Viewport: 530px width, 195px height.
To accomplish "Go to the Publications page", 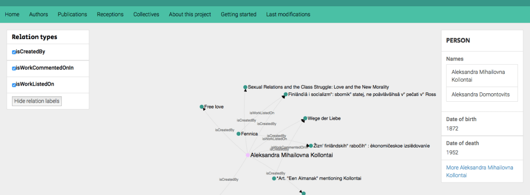I will click(x=72, y=14).
